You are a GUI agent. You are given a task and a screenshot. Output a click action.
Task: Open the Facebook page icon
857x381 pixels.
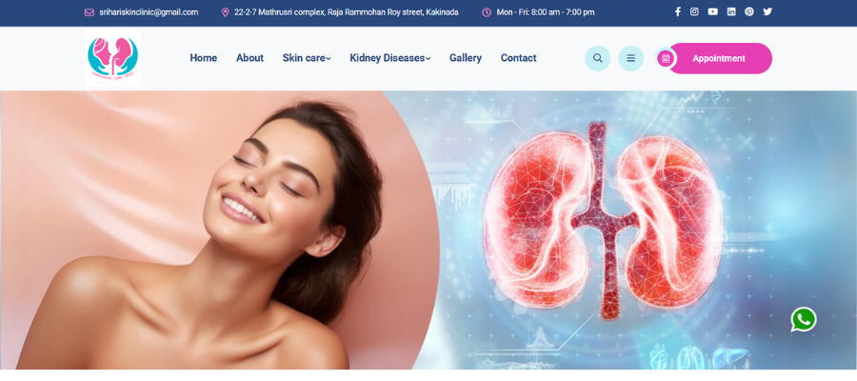click(678, 12)
